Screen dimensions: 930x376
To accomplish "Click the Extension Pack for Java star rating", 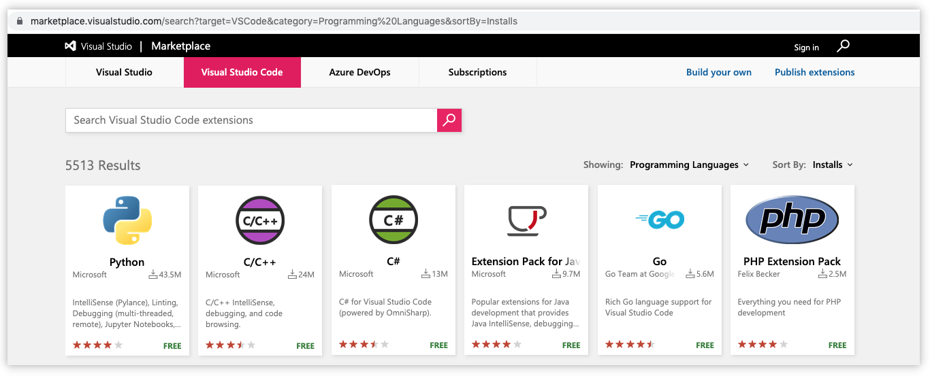I will [497, 345].
